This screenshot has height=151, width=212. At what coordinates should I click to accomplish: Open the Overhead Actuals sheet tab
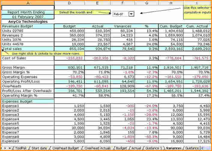pyautogui.click(x=98, y=148)
